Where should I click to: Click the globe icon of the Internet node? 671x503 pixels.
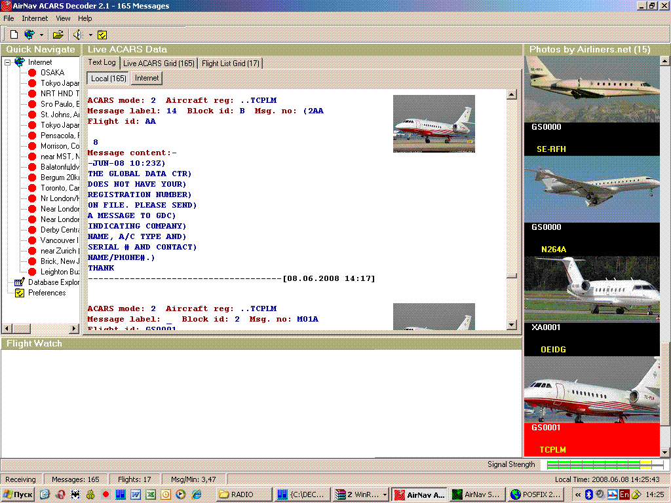20,62
